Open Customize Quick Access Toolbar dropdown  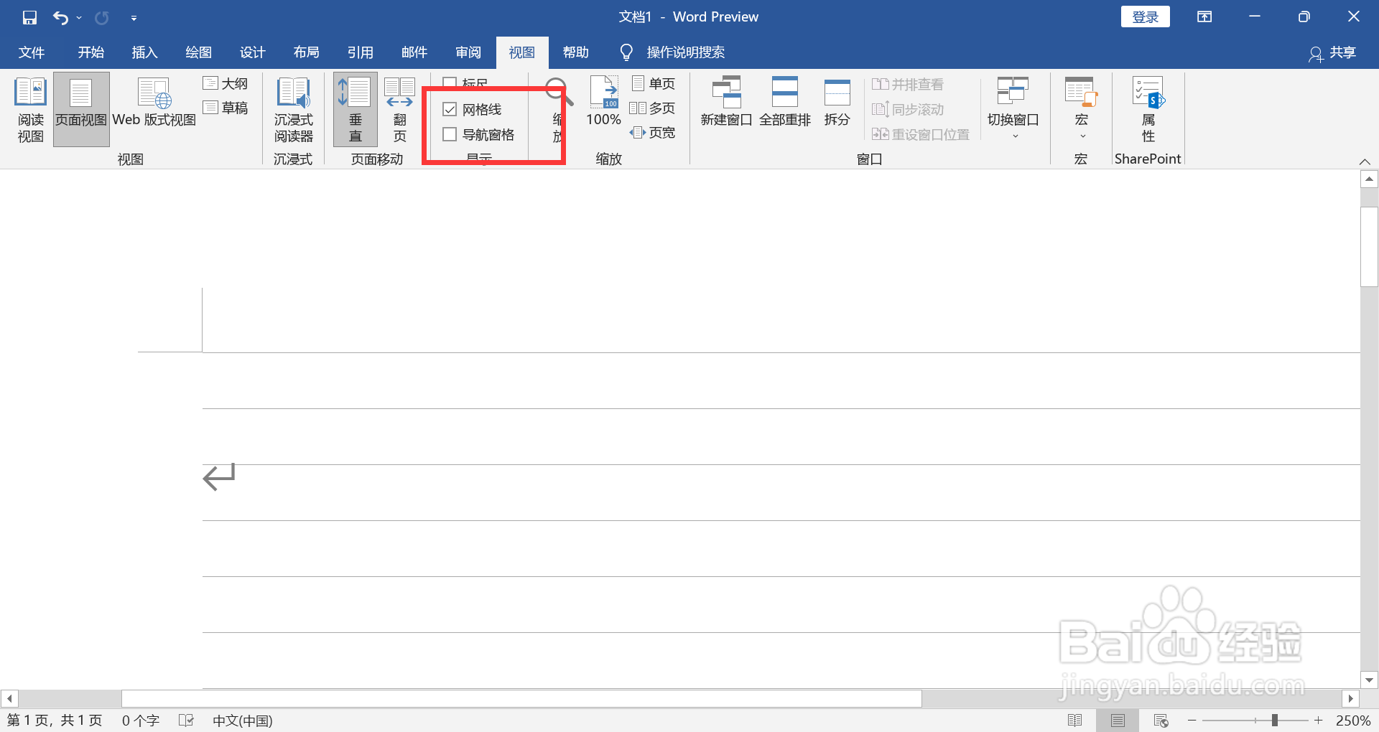click(x=134, y=18)
